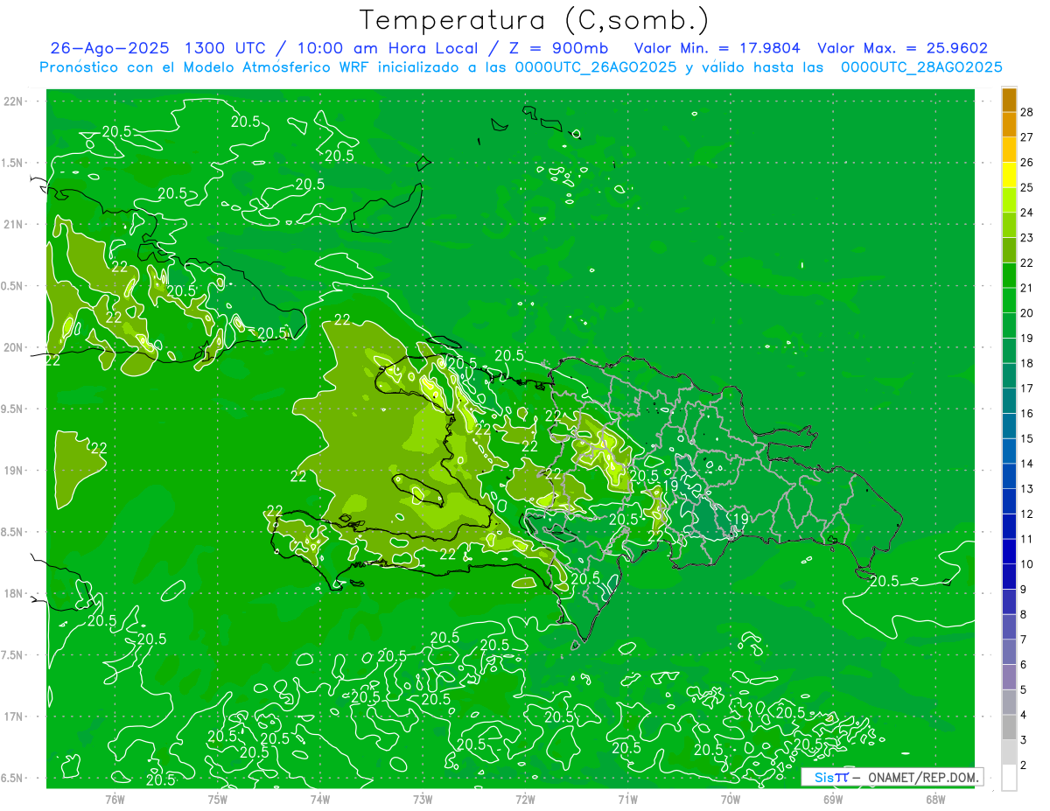Click the "SisTT - ONAMET/REP.DOM." credit box
The height and width of the screenshot is (811, 1050).
(892, 777)
